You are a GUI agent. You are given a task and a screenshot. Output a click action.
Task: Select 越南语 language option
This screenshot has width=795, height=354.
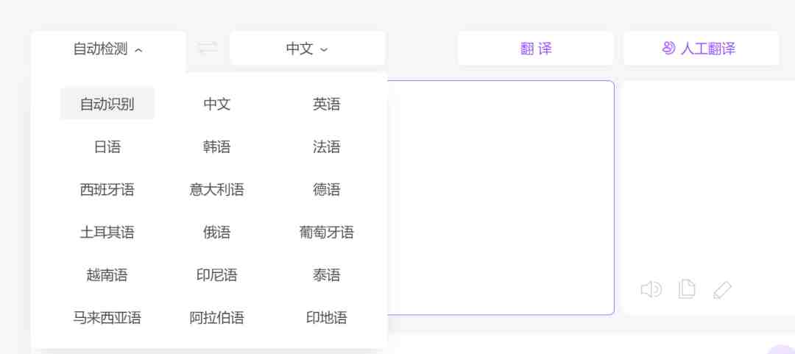click(x=107, y=275)
